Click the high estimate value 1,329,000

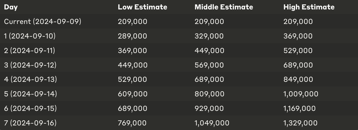point(301,123)
